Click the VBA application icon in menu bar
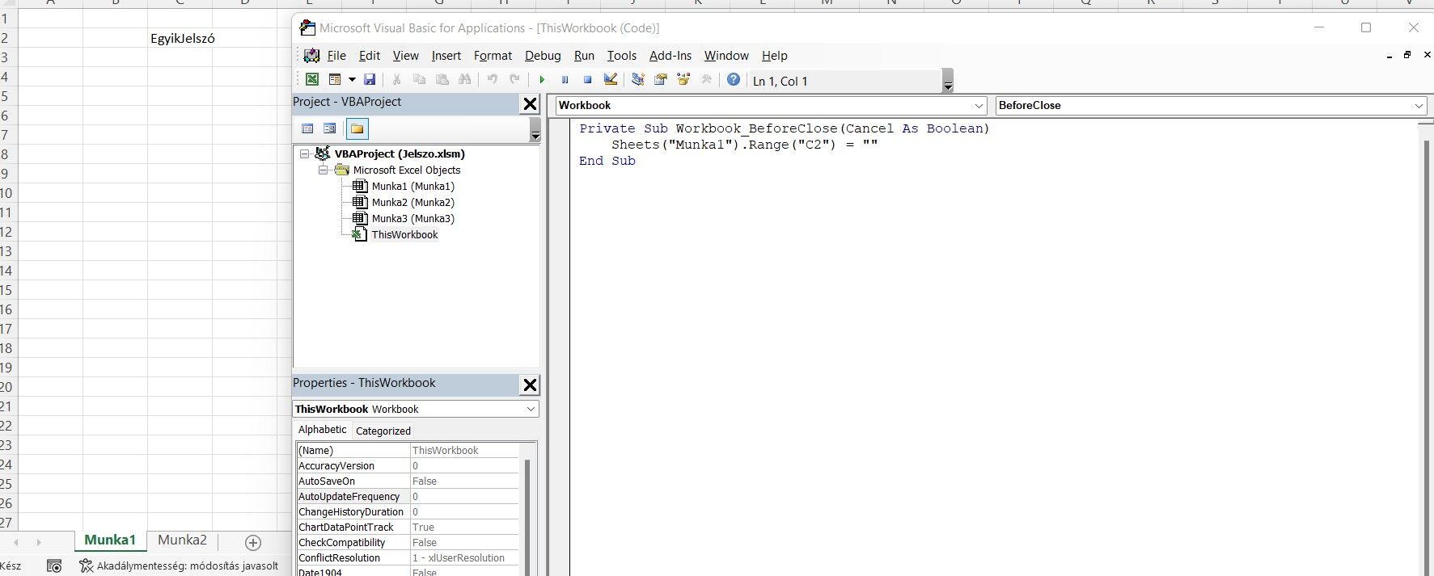The height and width of the screenshot is (576, 1434). [311, 55]
